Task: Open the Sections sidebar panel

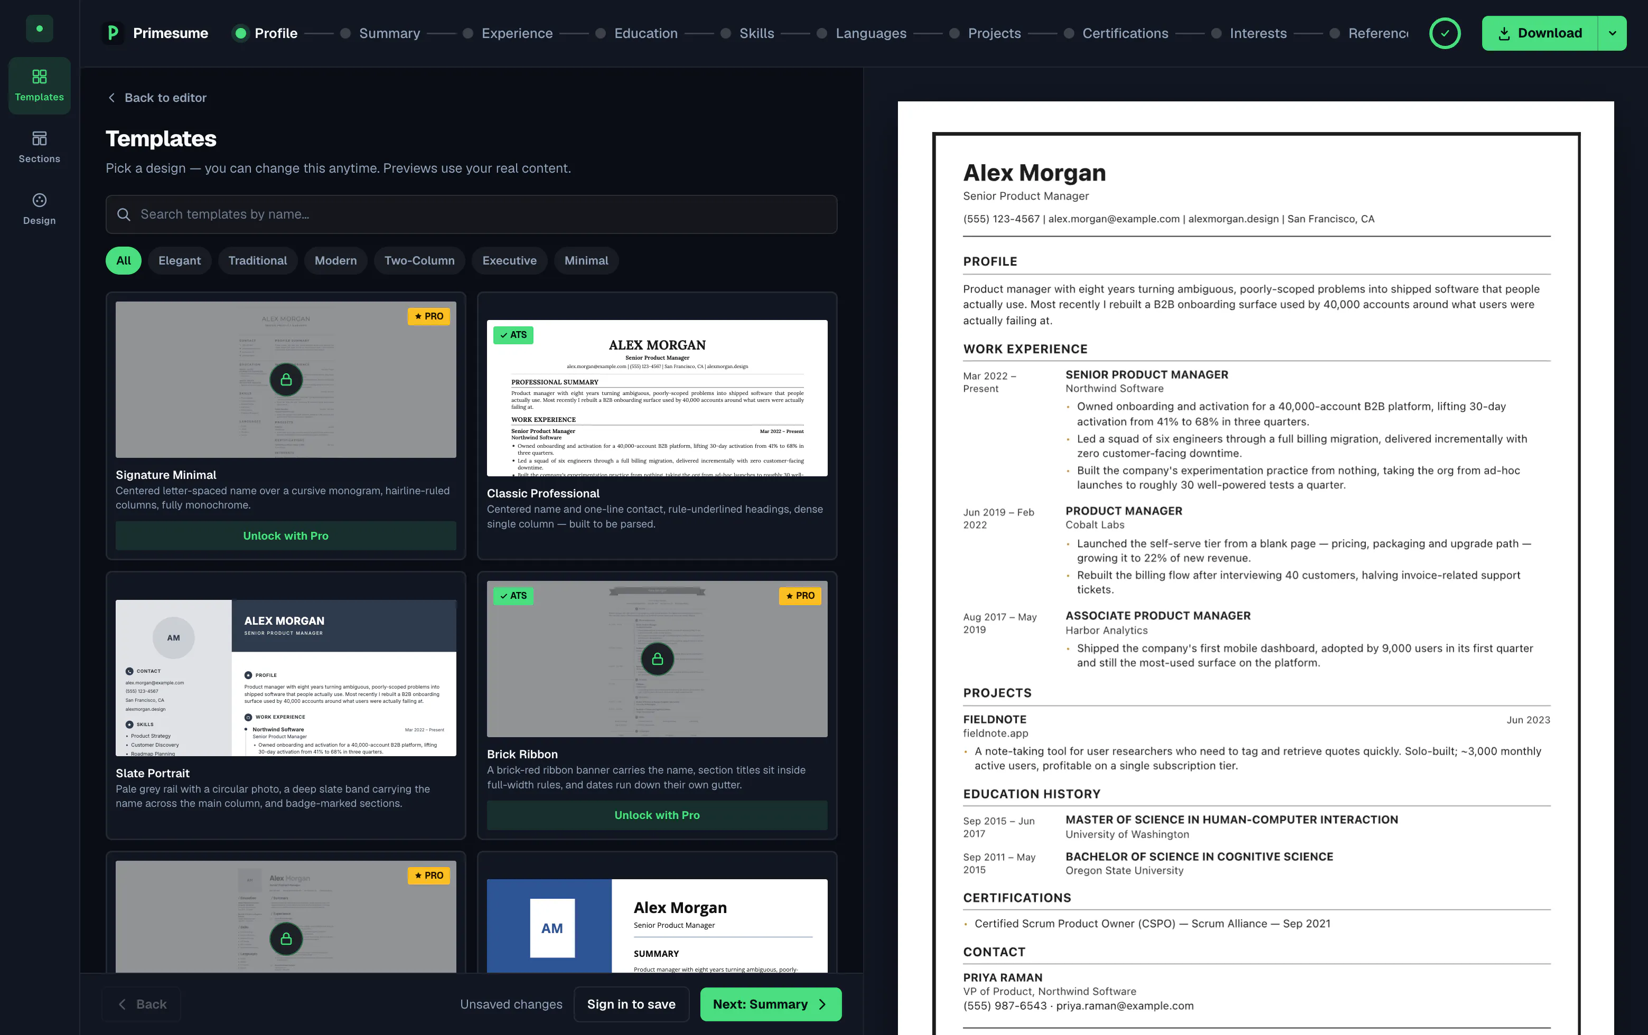Action: coord(39,147)
